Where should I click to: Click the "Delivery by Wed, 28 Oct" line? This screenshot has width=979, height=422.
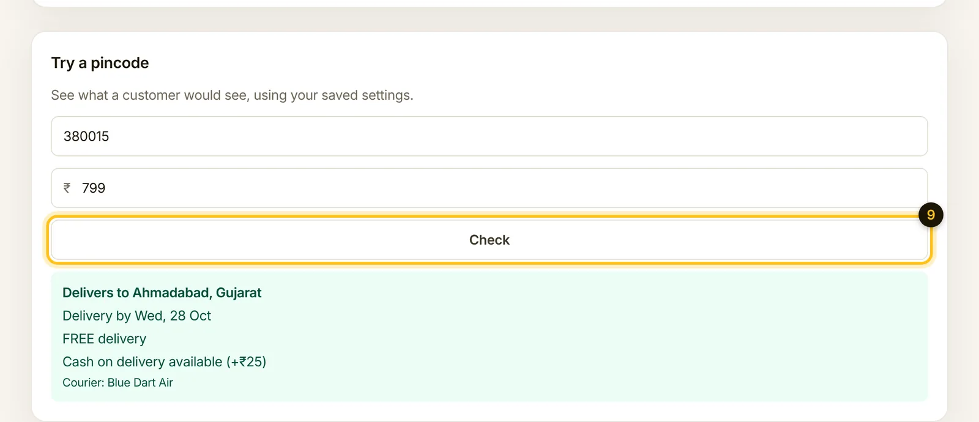pos(136,316)
